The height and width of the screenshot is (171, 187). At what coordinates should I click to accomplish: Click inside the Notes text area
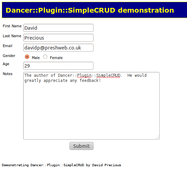coord(91,106)
